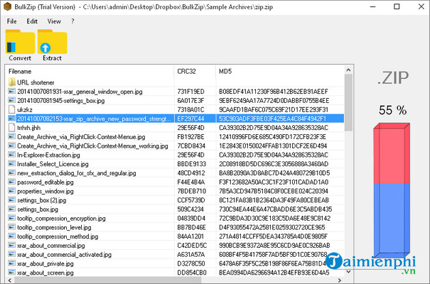Click icon of tooltip_compression_level.jpg
The height and width of the screenshot is (284, 430).
12,227
